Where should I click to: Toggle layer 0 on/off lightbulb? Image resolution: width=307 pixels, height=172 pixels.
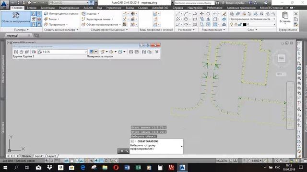(x=231, y=24)
